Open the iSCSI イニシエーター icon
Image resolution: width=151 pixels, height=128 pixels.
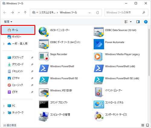click(44, 32)
